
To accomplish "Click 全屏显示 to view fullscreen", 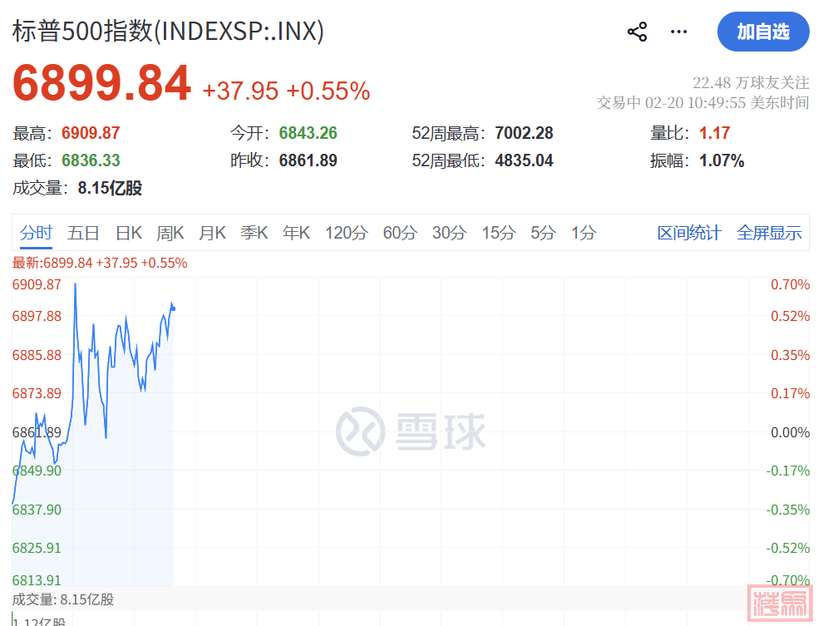I will coord(769,234).
